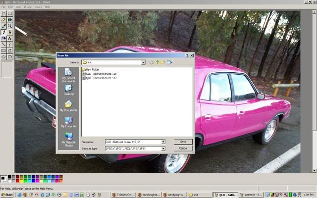Select the rectangular Select tool
This screenshot has height=198, width=317.
(10, 13)
